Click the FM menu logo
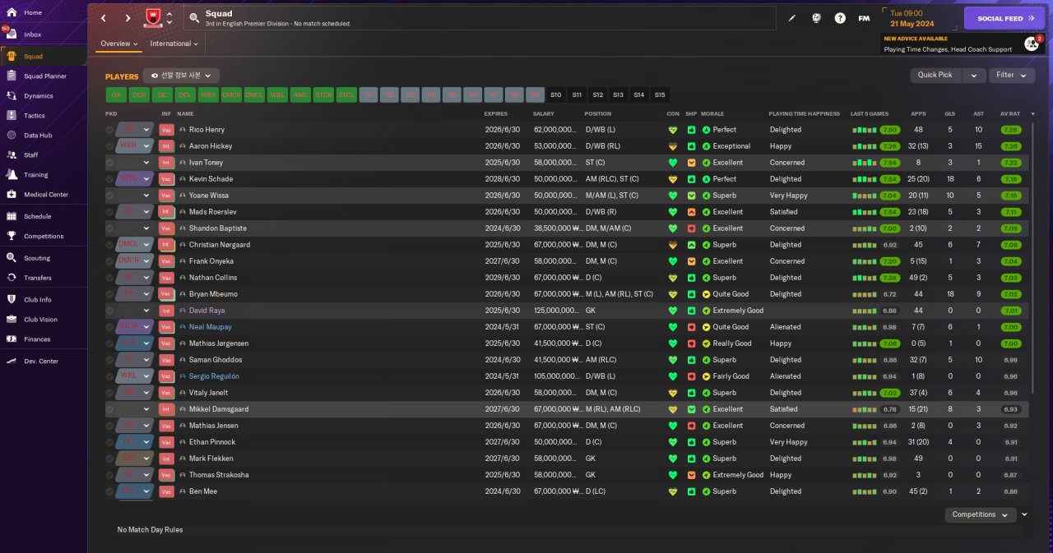 pyautogui.click(x=864, y=17)
